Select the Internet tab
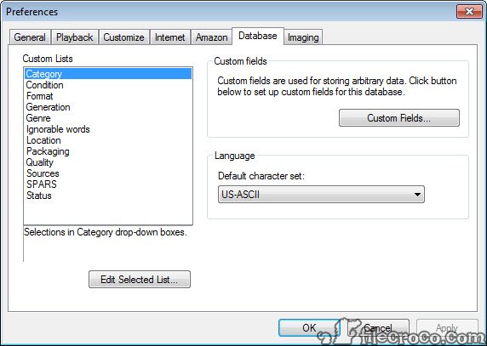 [x=170, y=37]
